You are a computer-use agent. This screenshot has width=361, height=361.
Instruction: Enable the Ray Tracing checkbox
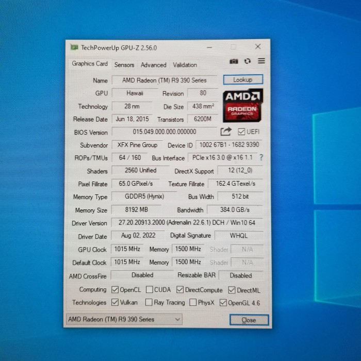149,302
